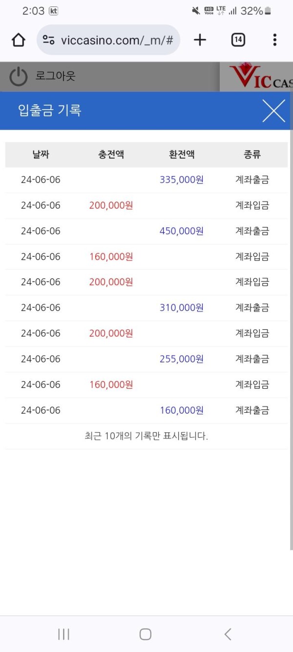
Task: Click the power logout icon
Action: click(19, 77)
